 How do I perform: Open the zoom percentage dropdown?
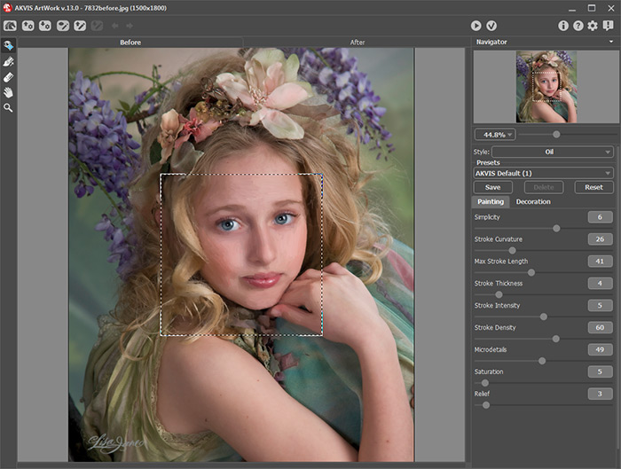click(495, 135)
